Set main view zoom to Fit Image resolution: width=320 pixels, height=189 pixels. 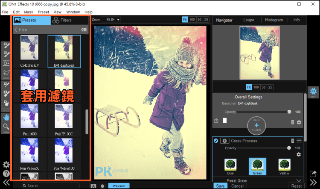(x=185, y=20)
